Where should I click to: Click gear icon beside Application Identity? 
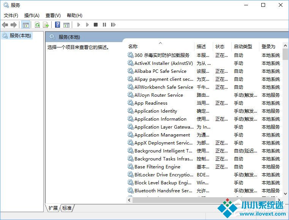coord(131,111)
